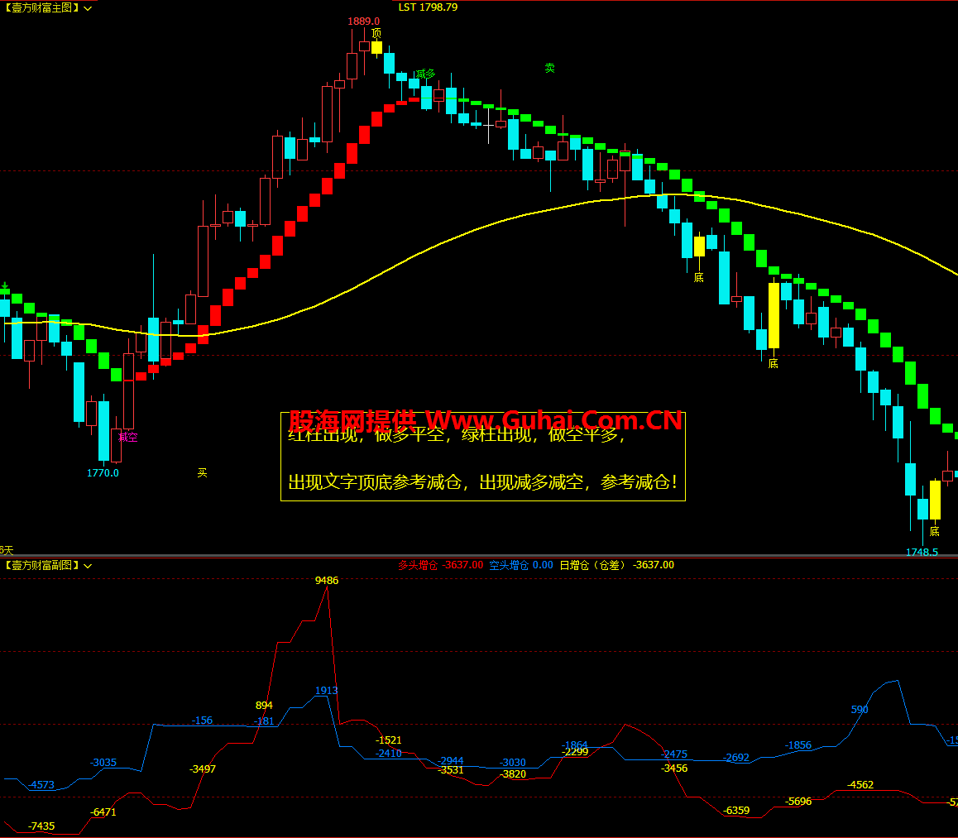The image size is (958, 838).
Task: Click the 壹方财富副图 title label
Action: (x=41, y=565)
